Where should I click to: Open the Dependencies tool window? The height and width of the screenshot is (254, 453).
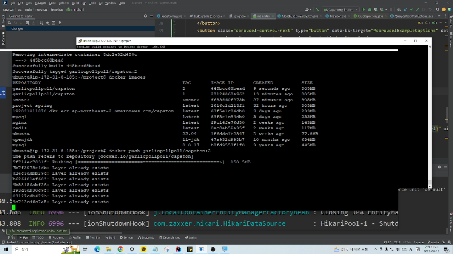click(169, 237)
